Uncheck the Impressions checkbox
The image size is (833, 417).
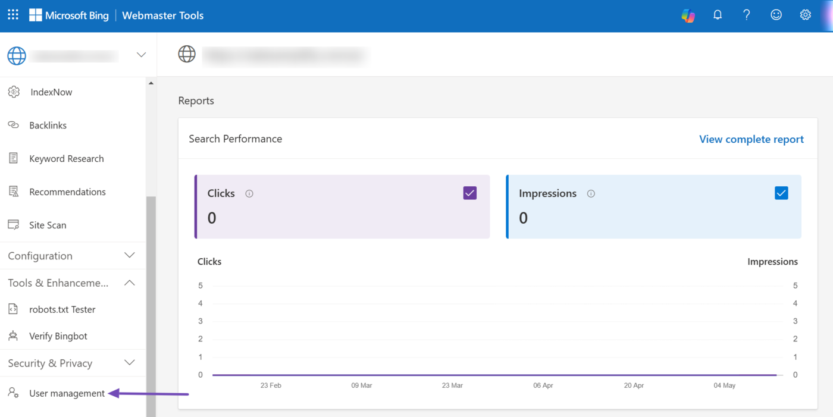781,193
